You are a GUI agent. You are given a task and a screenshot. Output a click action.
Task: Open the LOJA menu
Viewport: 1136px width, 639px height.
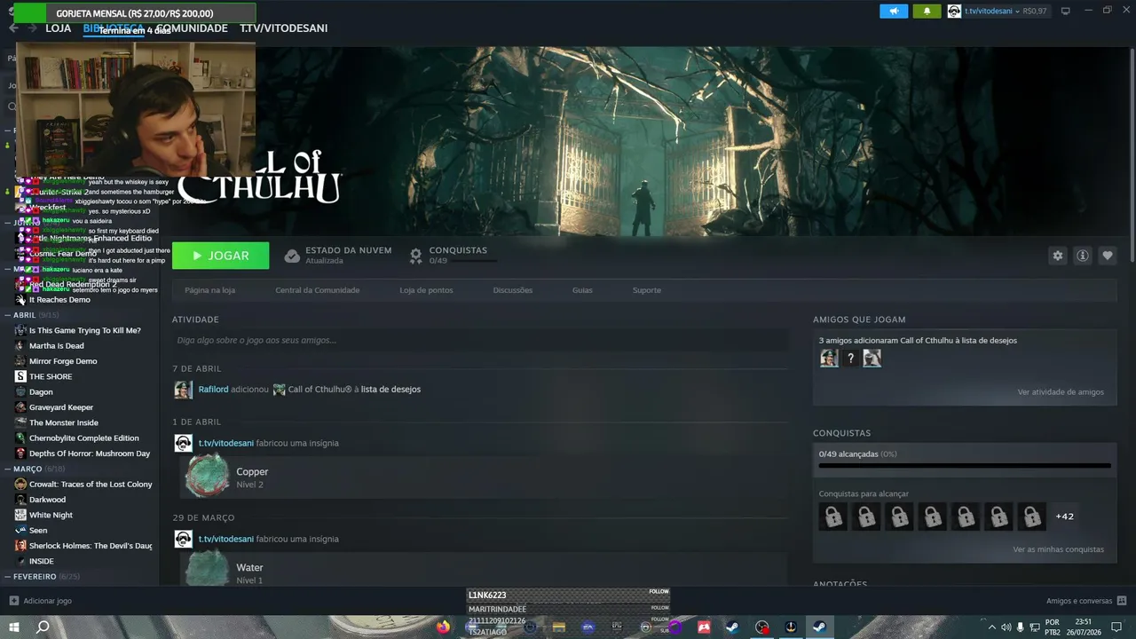point(58,28)
